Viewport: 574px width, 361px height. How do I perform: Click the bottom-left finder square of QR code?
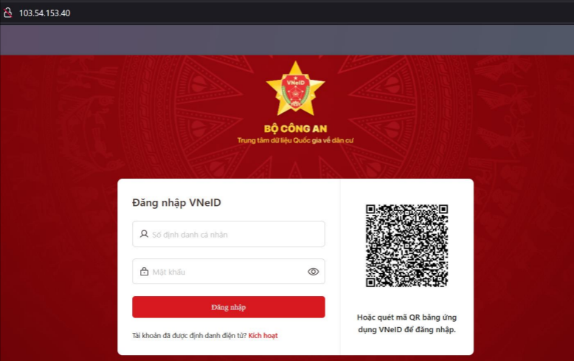click(x=370, y=282)
